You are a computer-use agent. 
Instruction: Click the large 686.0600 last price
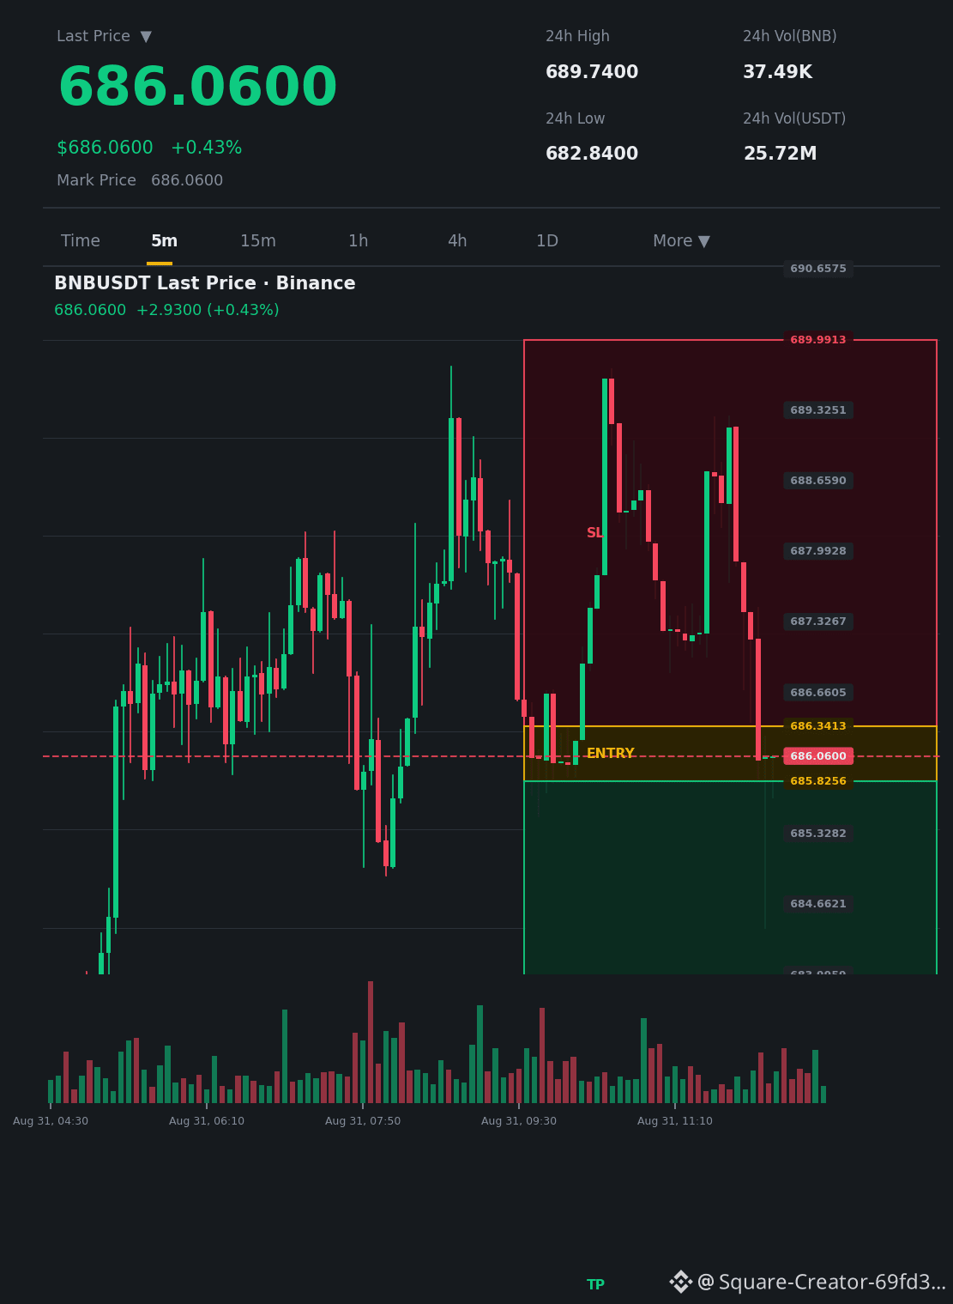pos(197,88)
